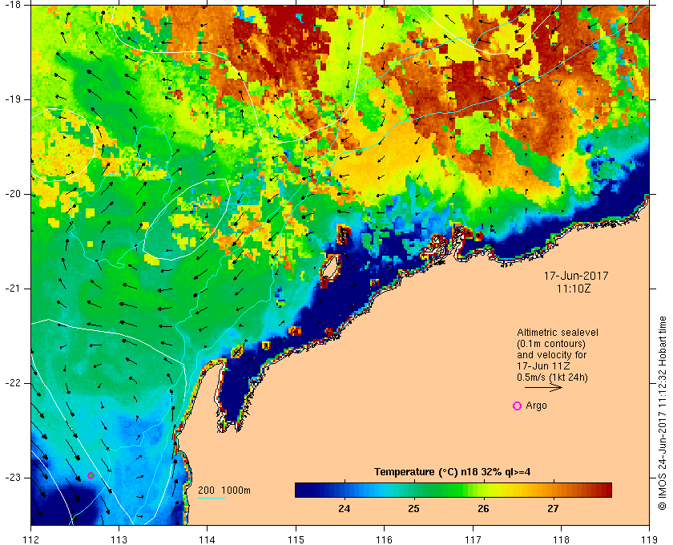Click longitude axis label '115'

(296, 539)
